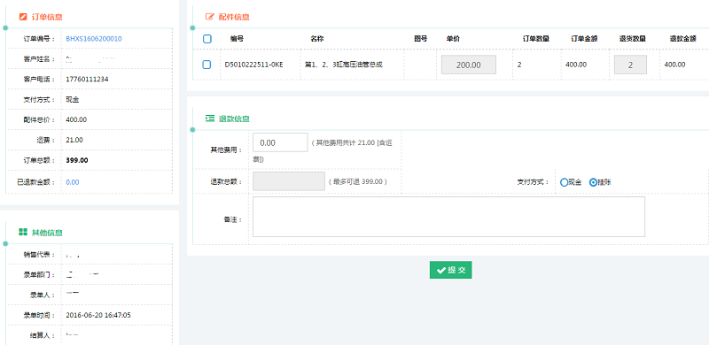709x345 pixels.
Task: Click the 支付方式 value 现金 in order info
Action: (73, 100)
